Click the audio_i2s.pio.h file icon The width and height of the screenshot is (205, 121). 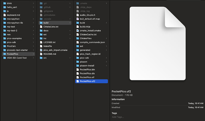point(78,15)
